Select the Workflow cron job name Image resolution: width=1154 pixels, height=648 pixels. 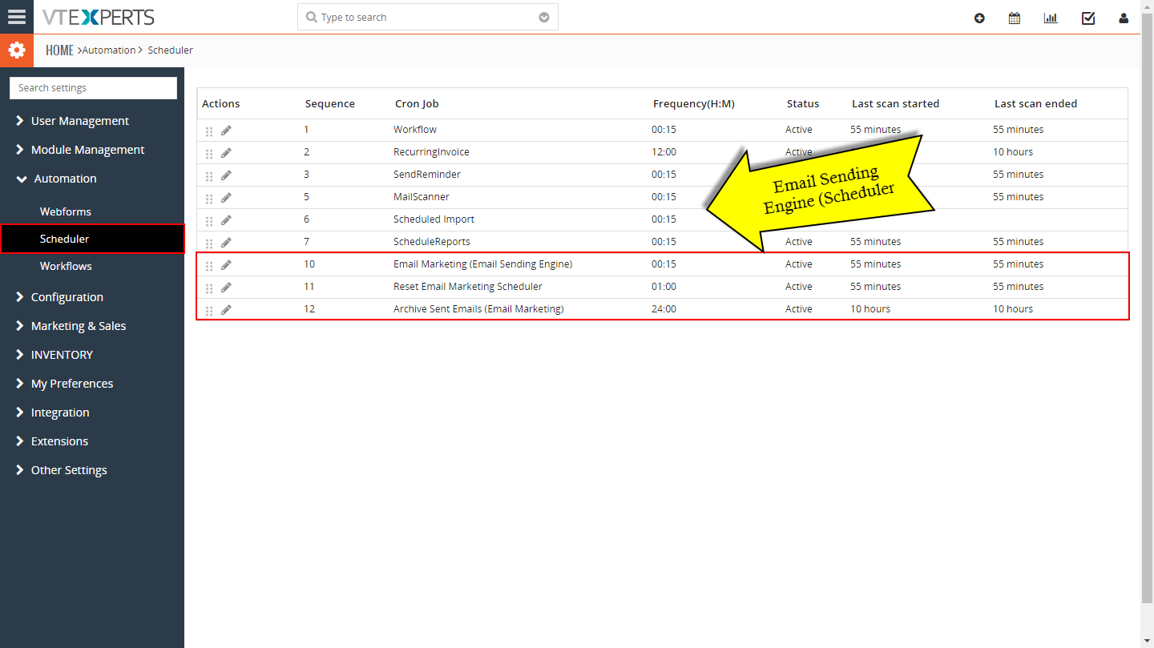415,130
